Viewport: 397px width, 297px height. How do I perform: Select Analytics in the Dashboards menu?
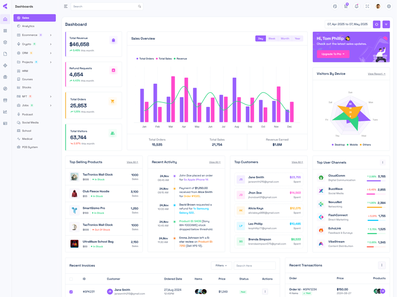(28, 26)
